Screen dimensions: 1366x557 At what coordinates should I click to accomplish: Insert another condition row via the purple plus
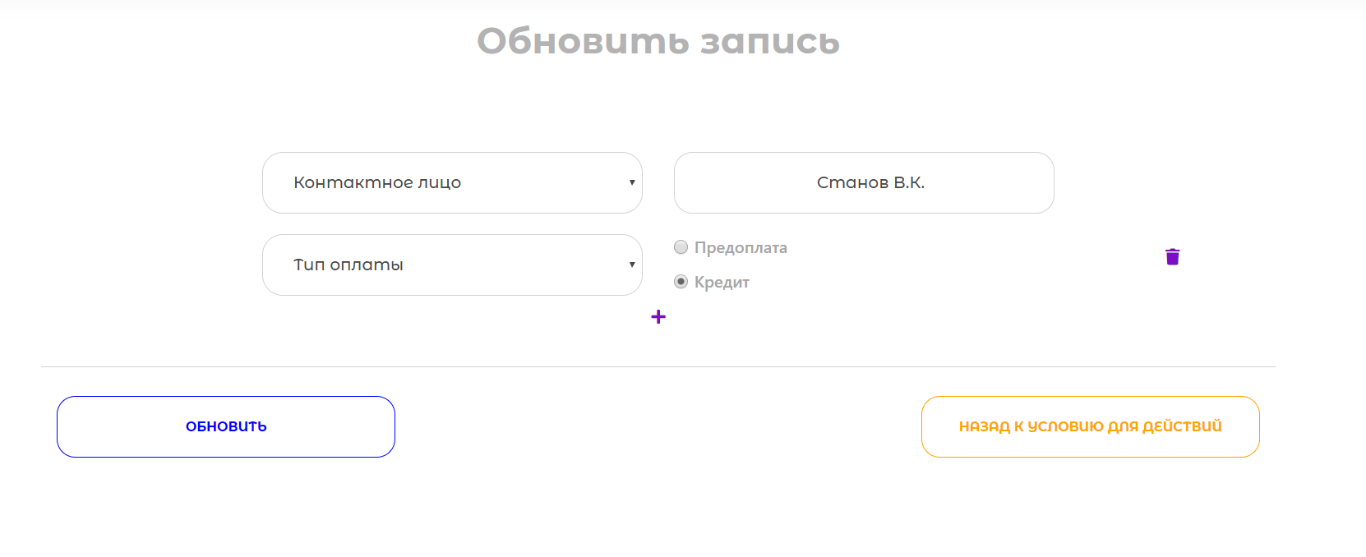[x=658, y=317]
